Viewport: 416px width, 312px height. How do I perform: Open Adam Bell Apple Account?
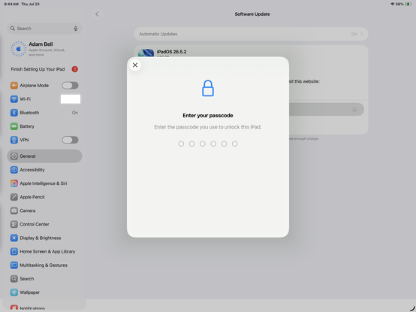click(44, 49)
